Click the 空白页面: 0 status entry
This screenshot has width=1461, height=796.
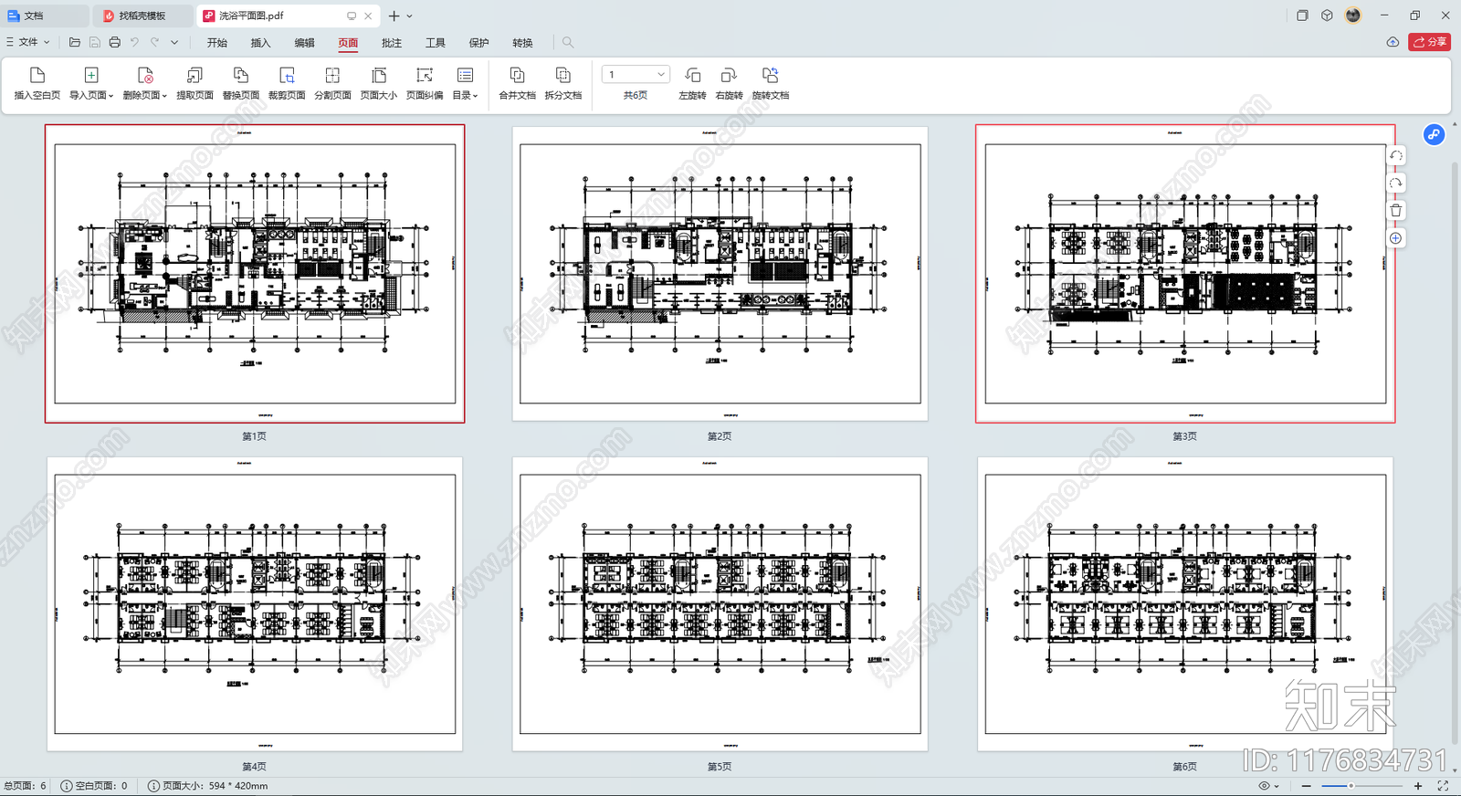[x=94, y=786]
